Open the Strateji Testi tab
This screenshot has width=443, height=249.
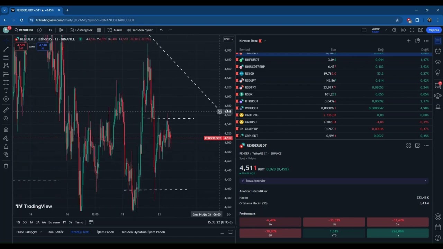pos(80,232)
